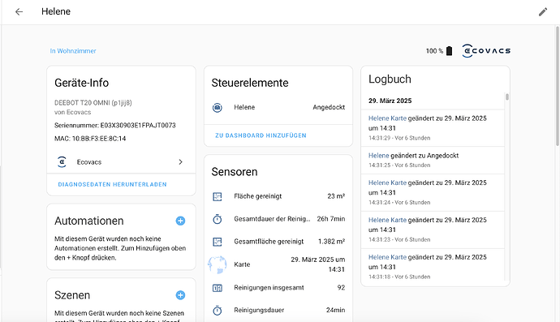The width and height of the screenshot is (560, 322).
Task: Open the Ecovacs integration row chevron
Action: 180,162
